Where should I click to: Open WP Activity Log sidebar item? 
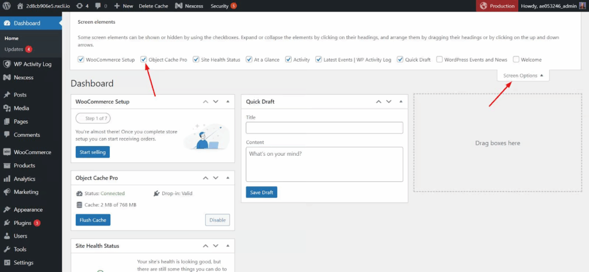coord(31,64)
